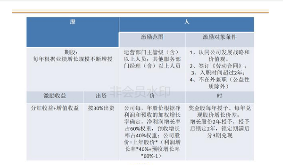Click the 期股 description cell

tap(73, 69)
